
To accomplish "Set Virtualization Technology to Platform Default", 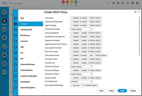I will [x=89, y=37].
